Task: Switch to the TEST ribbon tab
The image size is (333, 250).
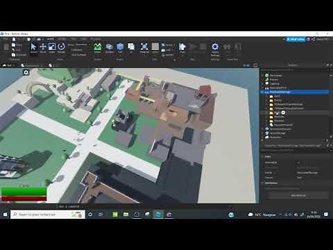Action: [74, 39]
